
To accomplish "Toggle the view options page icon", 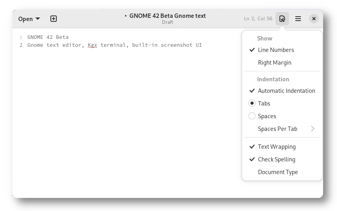I will coord(282,19).
